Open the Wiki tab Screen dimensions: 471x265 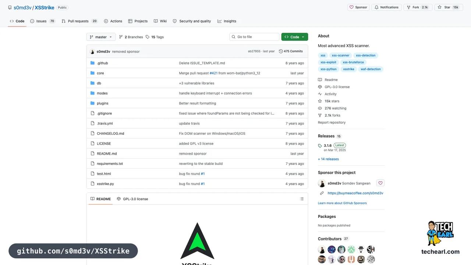(x=160, y=21)
